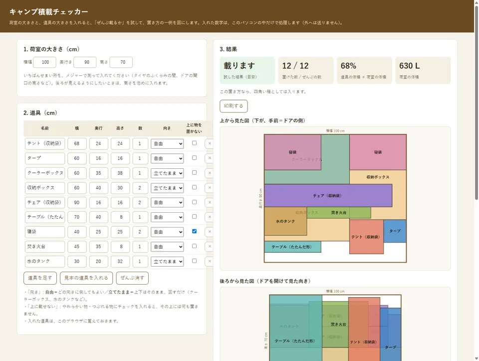Image resolution: width=479 pixels, height=361 pixels.
Task: Select the purple チェア block in top view
Action: pyautogui.click(x=328, y=196)
